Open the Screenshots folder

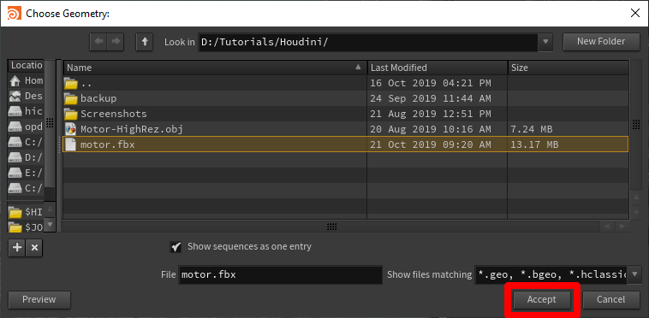pyautogui.click(x=346, y=114)
